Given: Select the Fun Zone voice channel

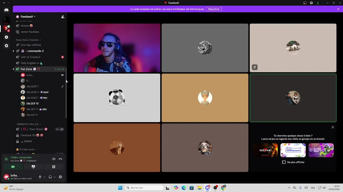Looking at the screenshot, I should 40,69.
